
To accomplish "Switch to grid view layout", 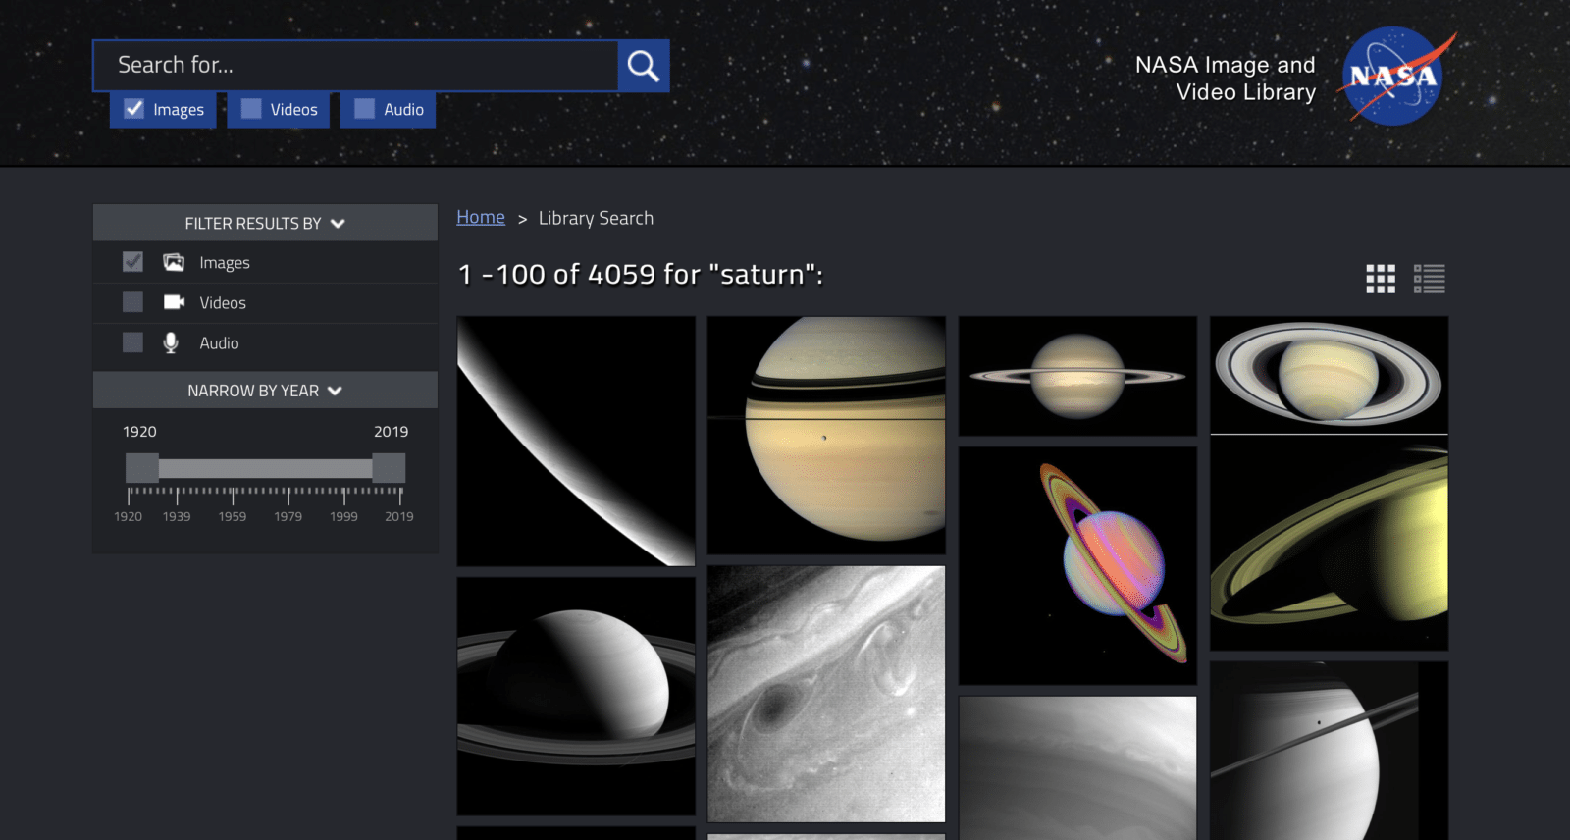I will click(x=1380, y=279).
